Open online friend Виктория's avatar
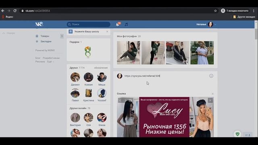The height and width of the screenshot is (145, 258). pos(75,118)
